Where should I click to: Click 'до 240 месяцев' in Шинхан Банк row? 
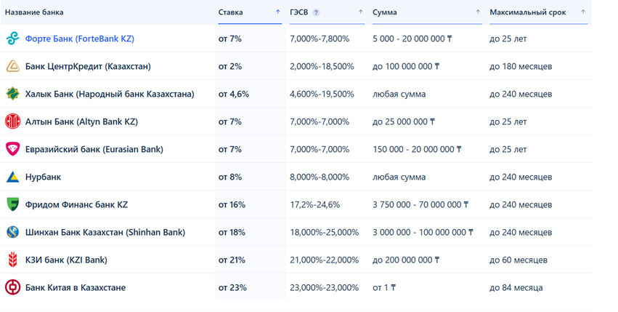point(521,232)
